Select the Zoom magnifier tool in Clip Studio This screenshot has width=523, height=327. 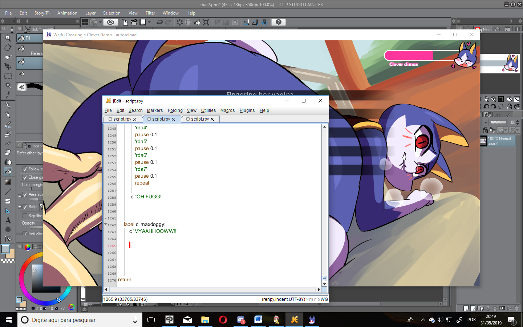point(8,38)
